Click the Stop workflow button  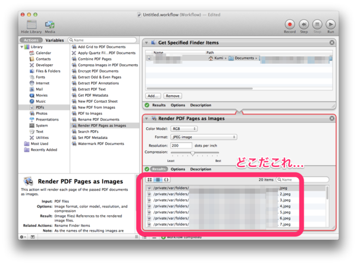317,24
